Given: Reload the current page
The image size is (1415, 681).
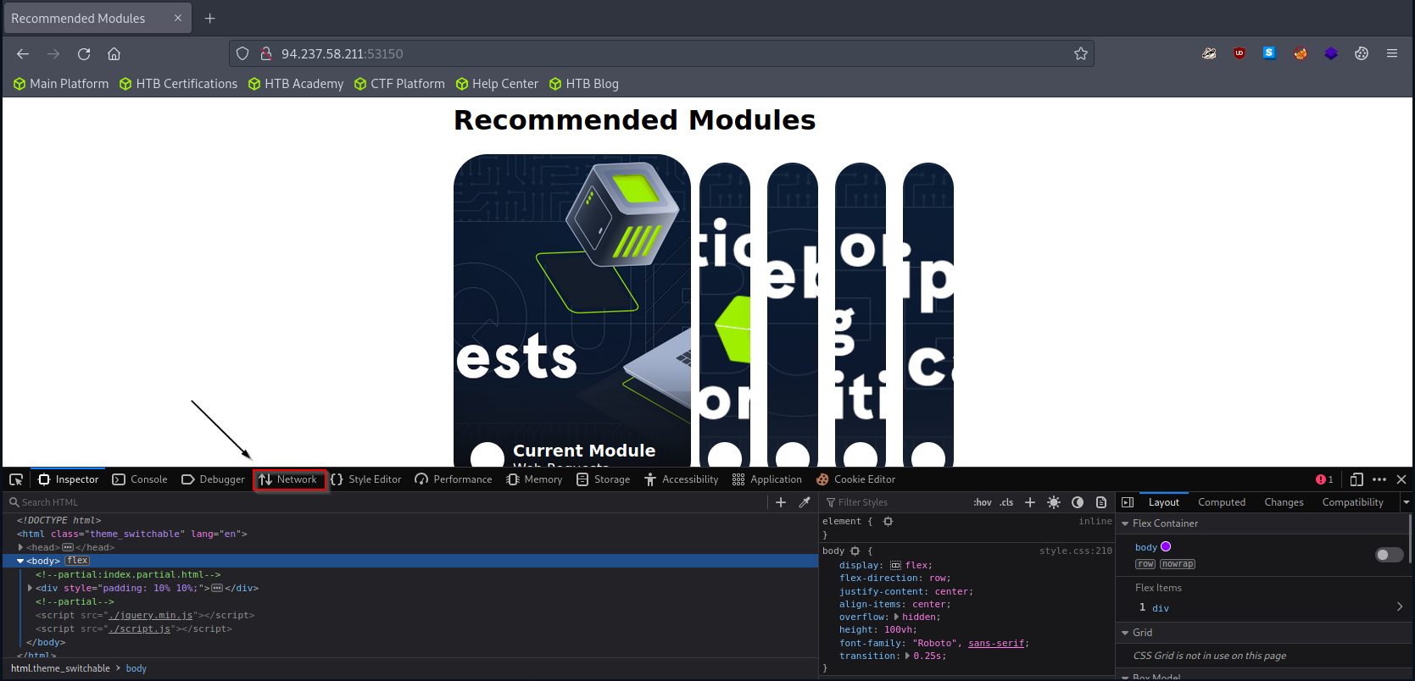Looking at the screenshot, I should tap(84, 53).
